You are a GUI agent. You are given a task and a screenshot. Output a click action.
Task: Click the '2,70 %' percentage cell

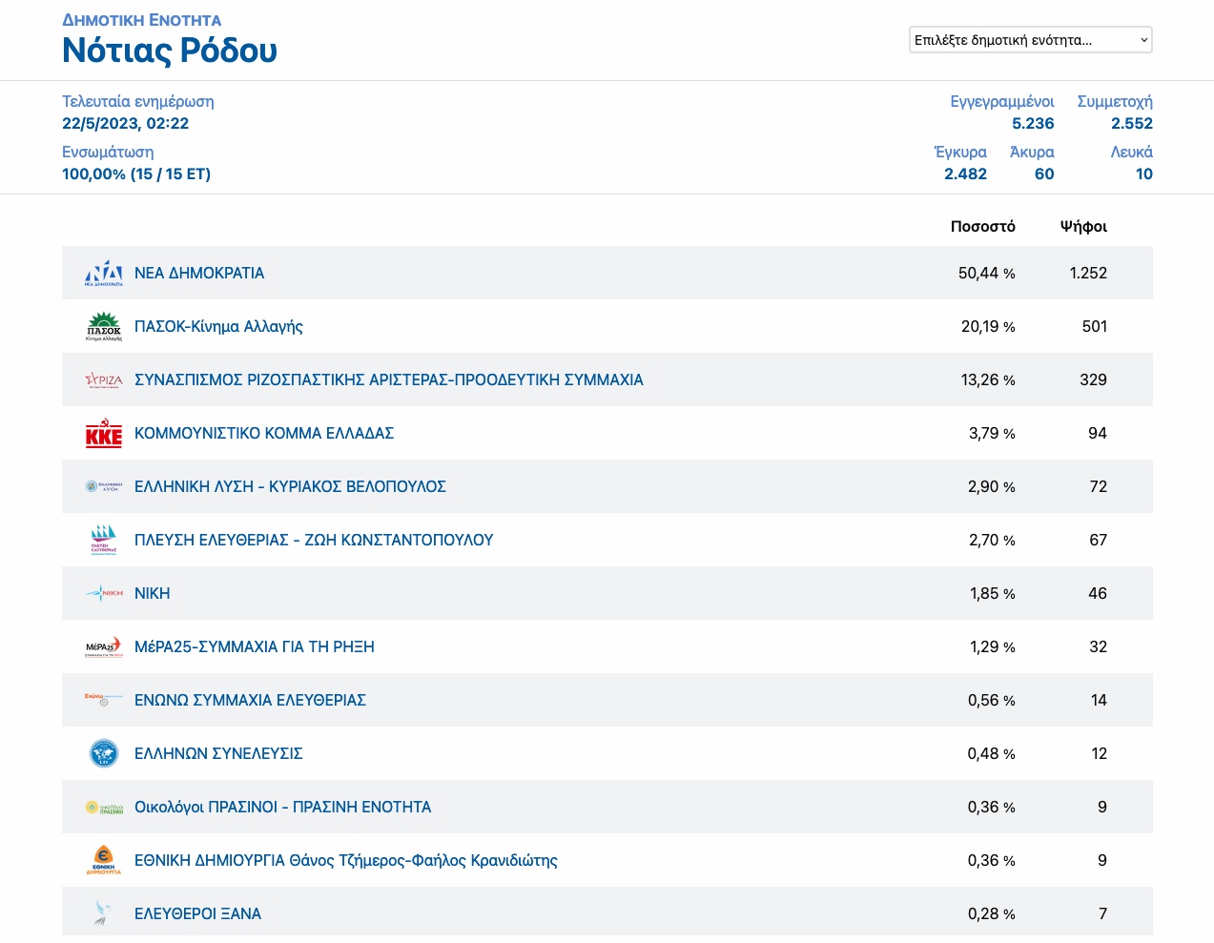coord(992,540)
